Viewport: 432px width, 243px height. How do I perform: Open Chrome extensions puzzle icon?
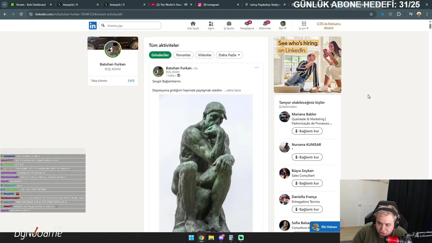tap(399, 14)
